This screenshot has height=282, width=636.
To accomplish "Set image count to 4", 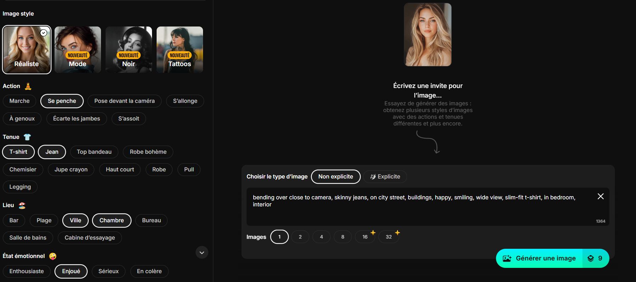I will pos(321,237).
